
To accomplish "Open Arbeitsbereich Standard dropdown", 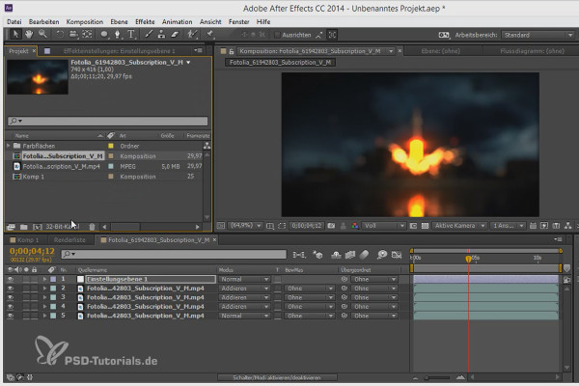I will 538,35.
